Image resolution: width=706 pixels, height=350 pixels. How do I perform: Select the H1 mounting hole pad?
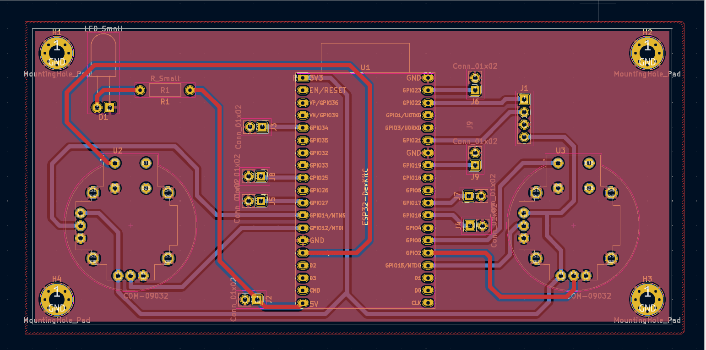click(56, 52)
